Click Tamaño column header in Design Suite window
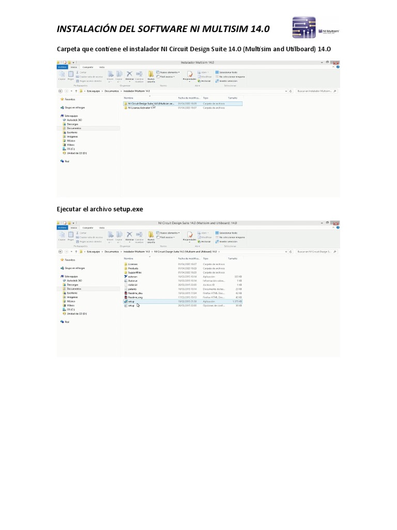The image size is (397, 530). coord(233,258)
